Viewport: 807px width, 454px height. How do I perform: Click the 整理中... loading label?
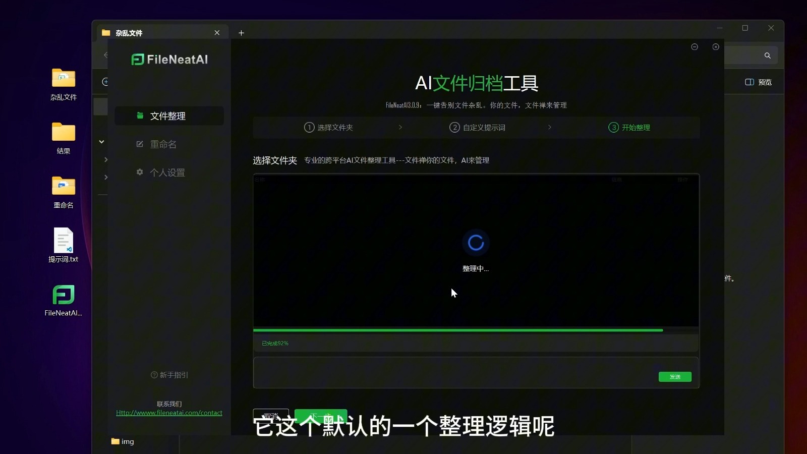476,269
